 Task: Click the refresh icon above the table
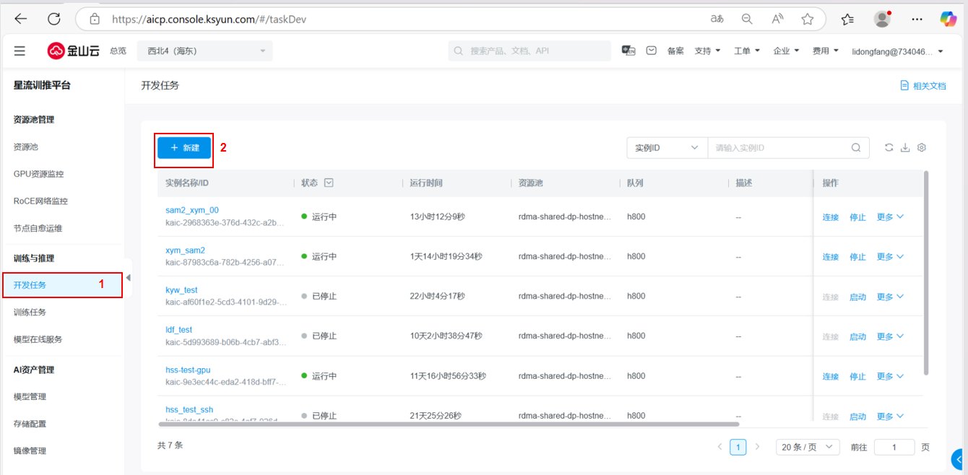tap(889, 148)
